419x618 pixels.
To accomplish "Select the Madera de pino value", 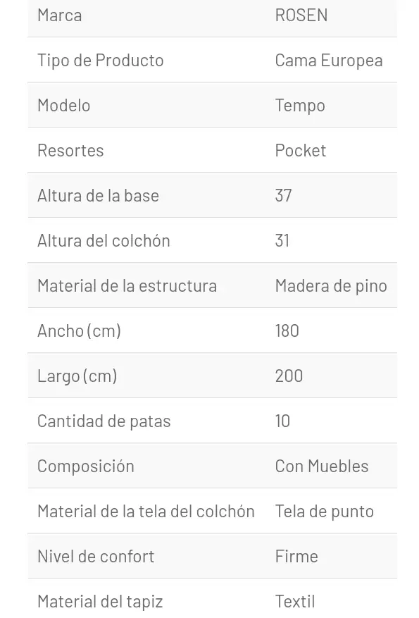I will tap(331, 286).
